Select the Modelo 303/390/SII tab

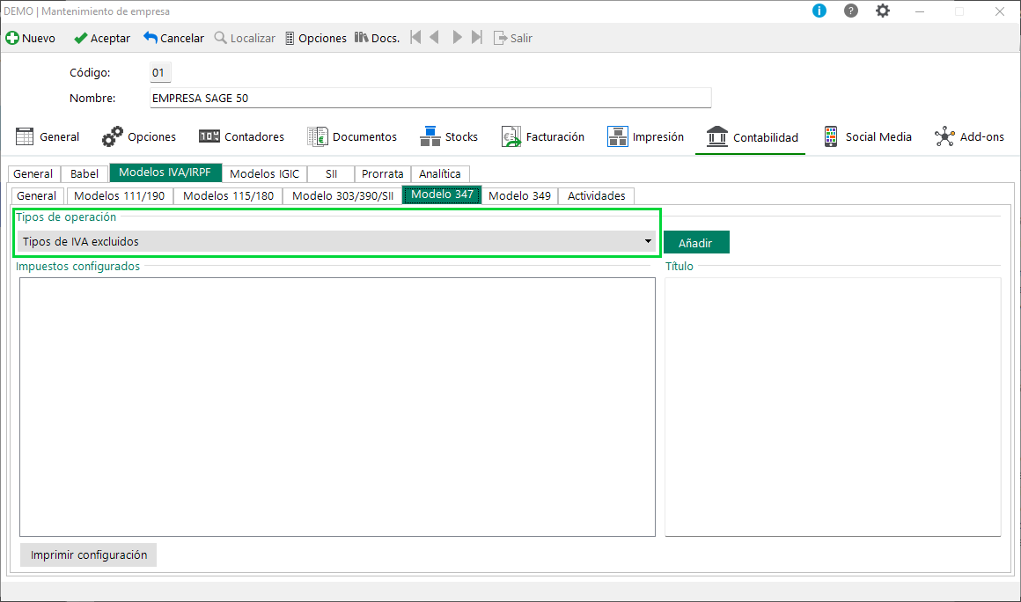tap(342, 196)
